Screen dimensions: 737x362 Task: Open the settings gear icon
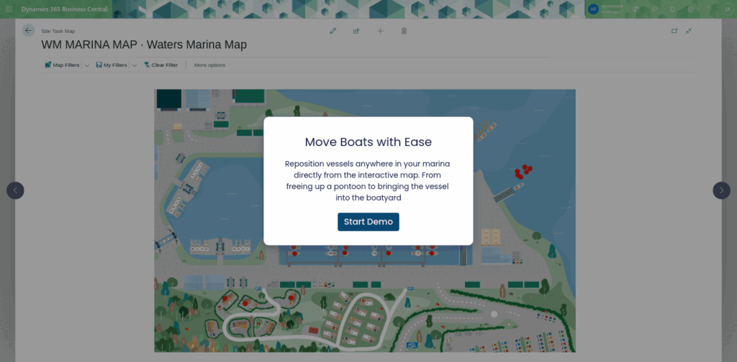point(690,9)
